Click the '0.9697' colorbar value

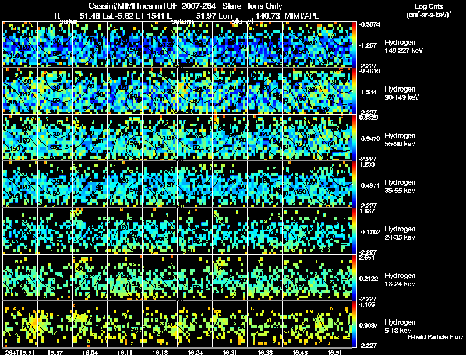pyautogui.click(x=370, y=325)
